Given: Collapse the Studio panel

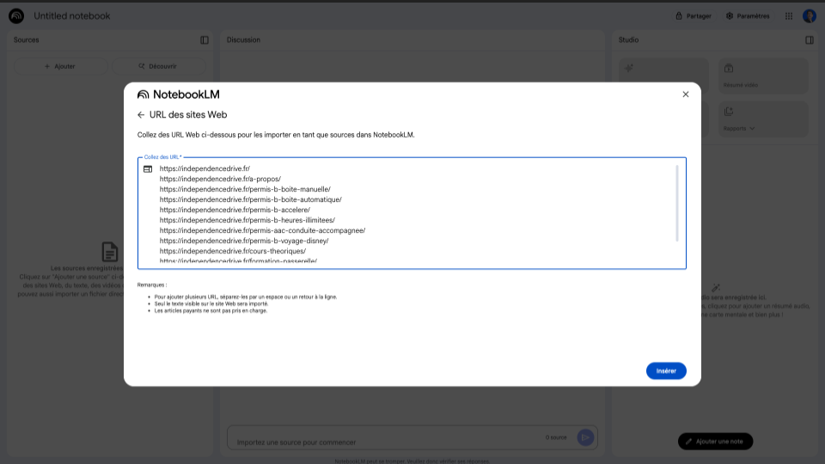Looking at the screenshot, I should [x=810, y=40].
